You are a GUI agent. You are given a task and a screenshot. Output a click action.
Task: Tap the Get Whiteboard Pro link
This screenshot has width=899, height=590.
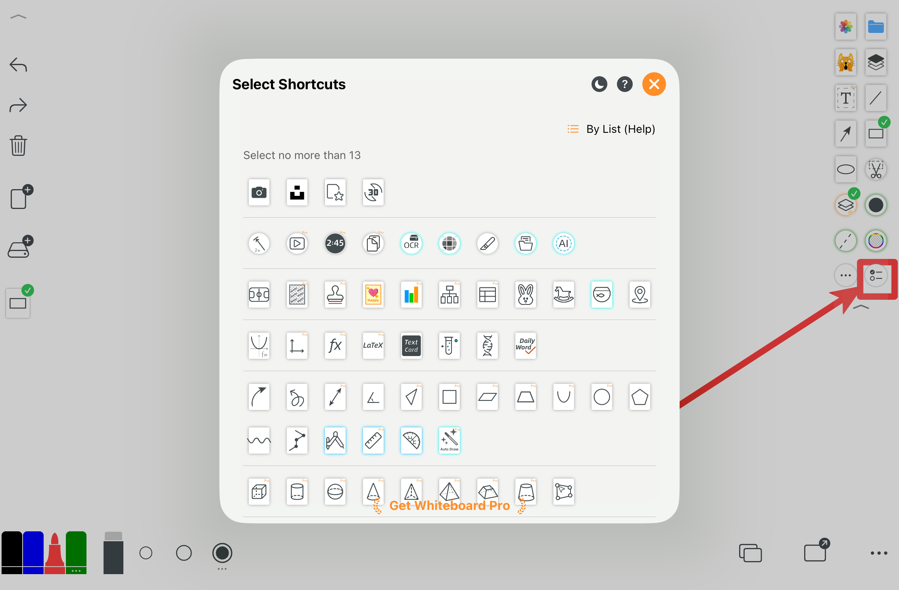pos(449,505)
